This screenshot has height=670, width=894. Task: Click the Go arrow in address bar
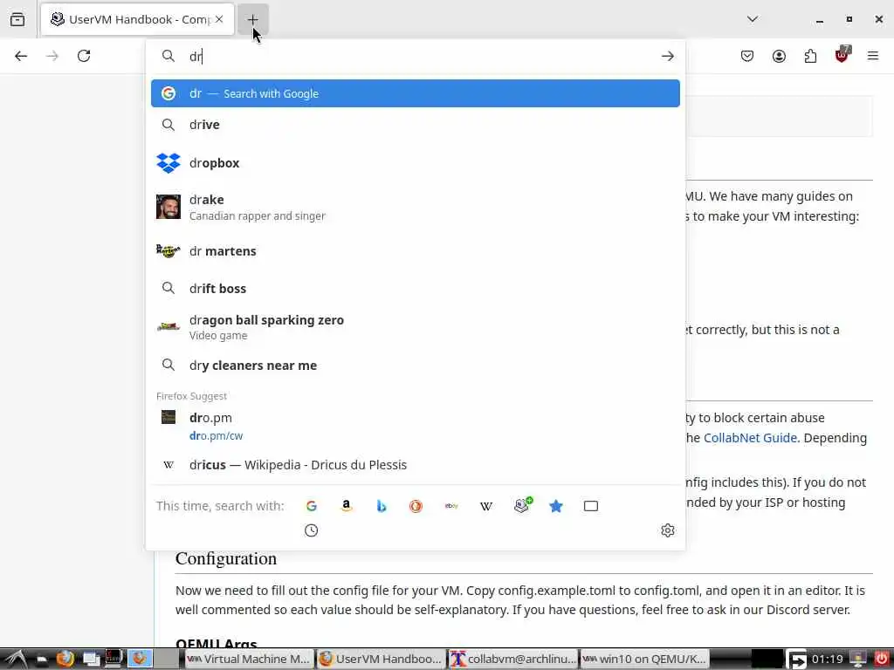point(667,56)
